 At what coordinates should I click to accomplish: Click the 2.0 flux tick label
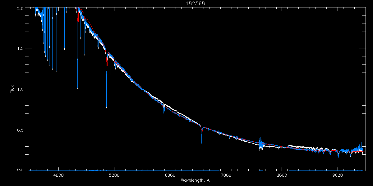coord(20,9)
